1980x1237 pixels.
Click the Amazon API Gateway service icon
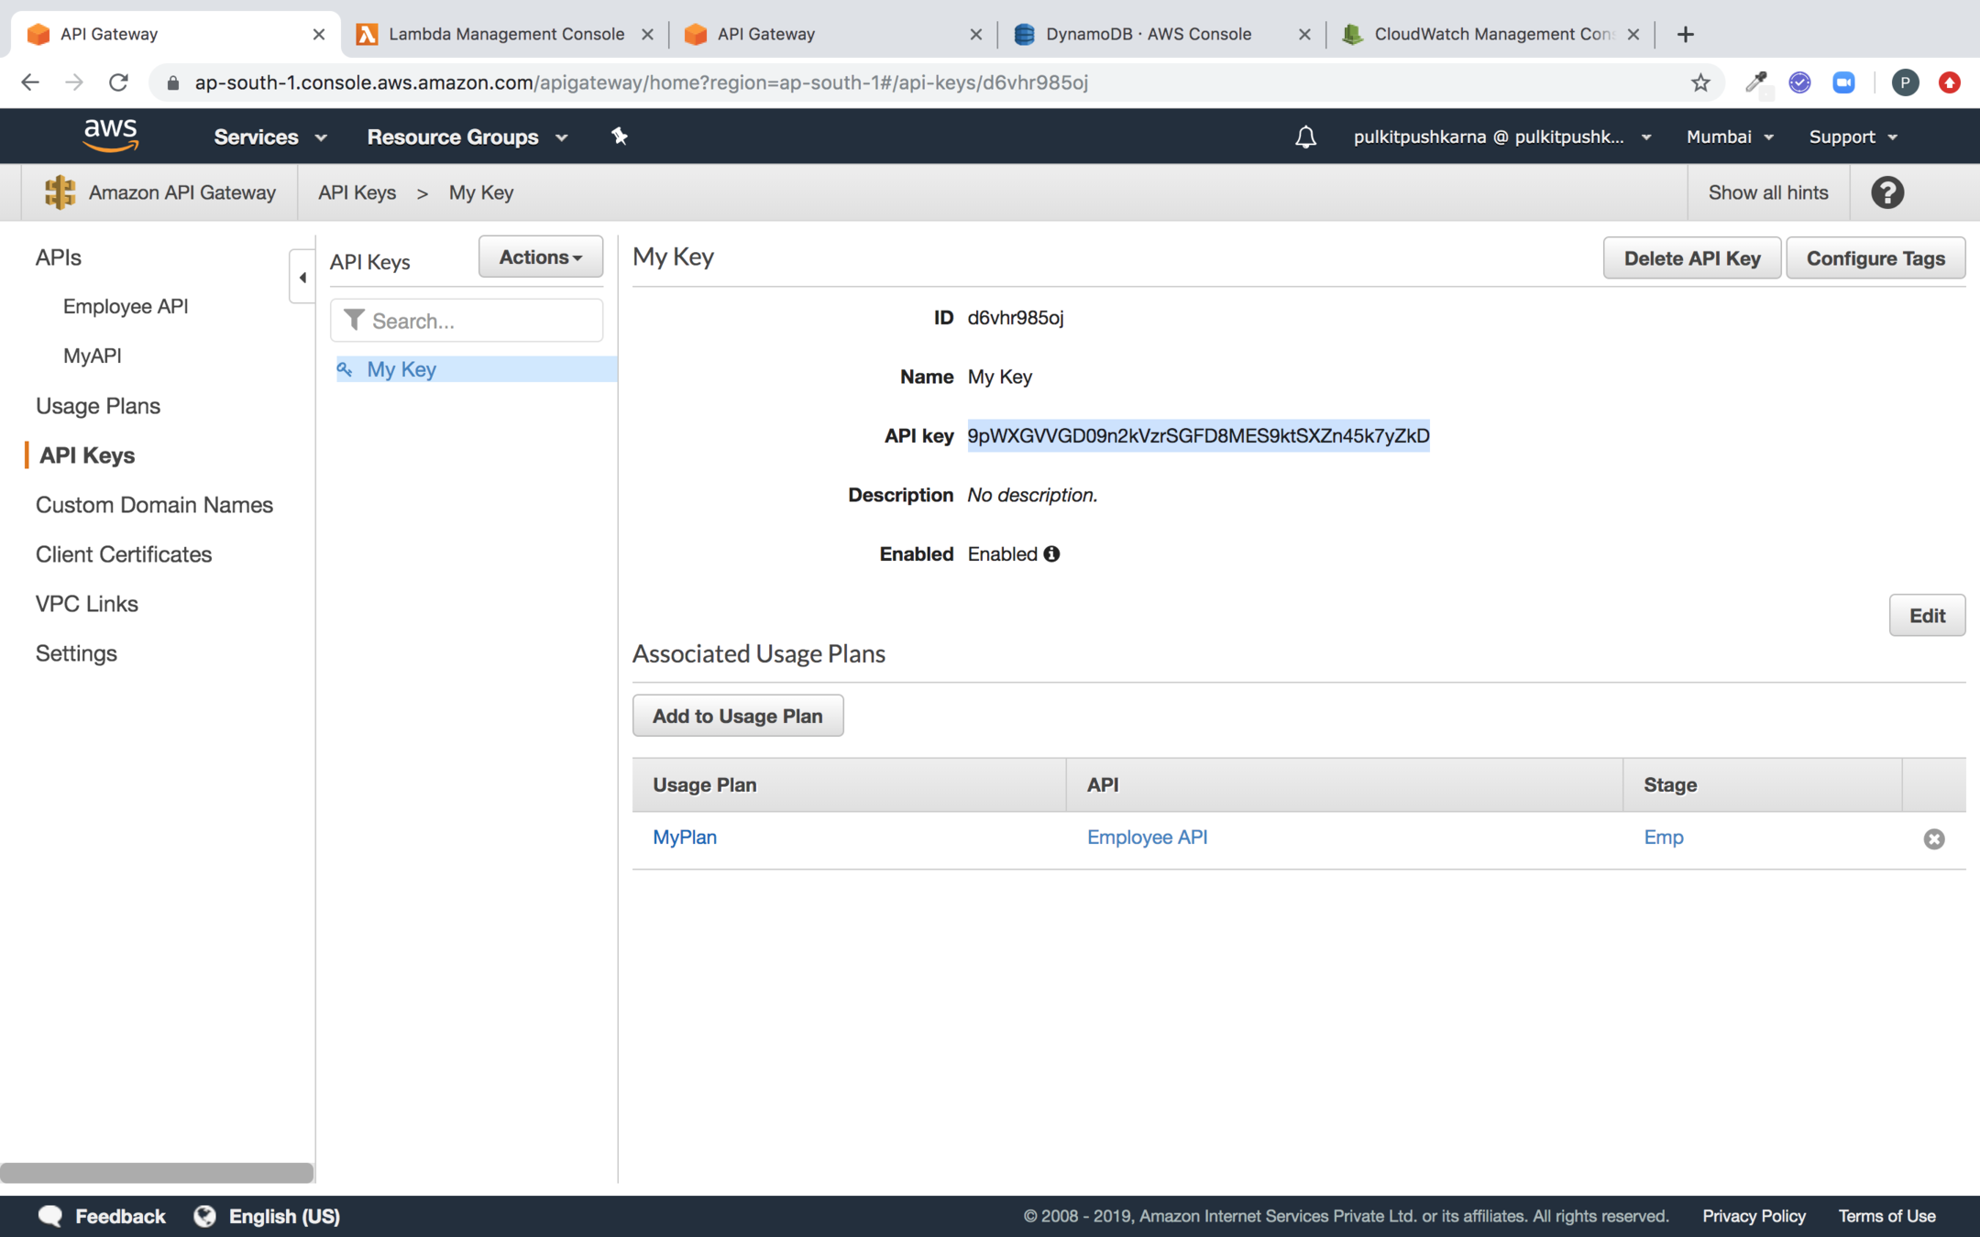pyautogui.click(x=60, y=192)
